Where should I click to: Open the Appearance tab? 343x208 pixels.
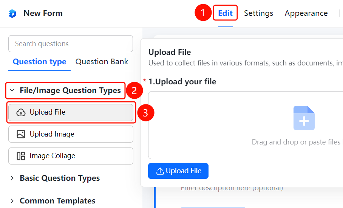tap(306, 13)
